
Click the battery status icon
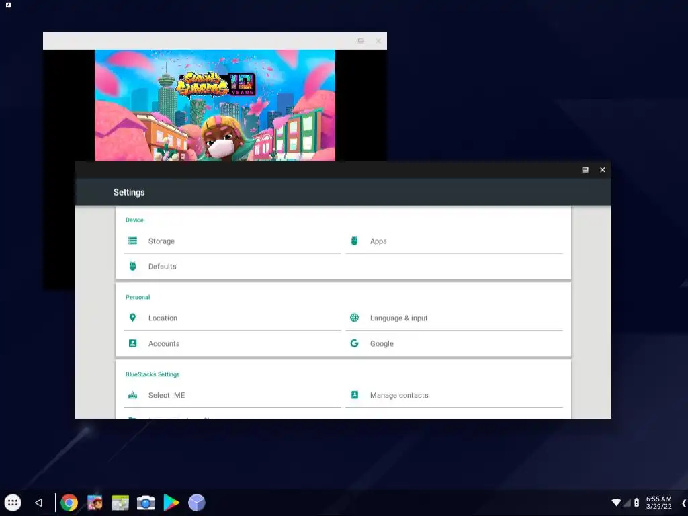(x=637, y=502)
